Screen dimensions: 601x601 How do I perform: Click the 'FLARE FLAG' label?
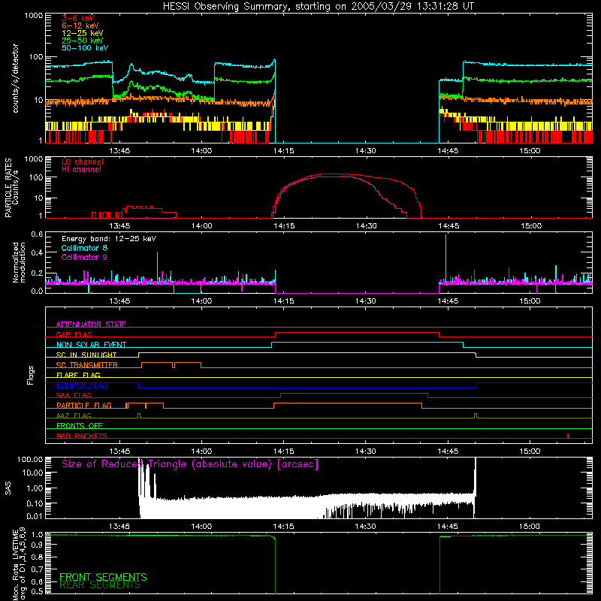(x=78, y=375)
